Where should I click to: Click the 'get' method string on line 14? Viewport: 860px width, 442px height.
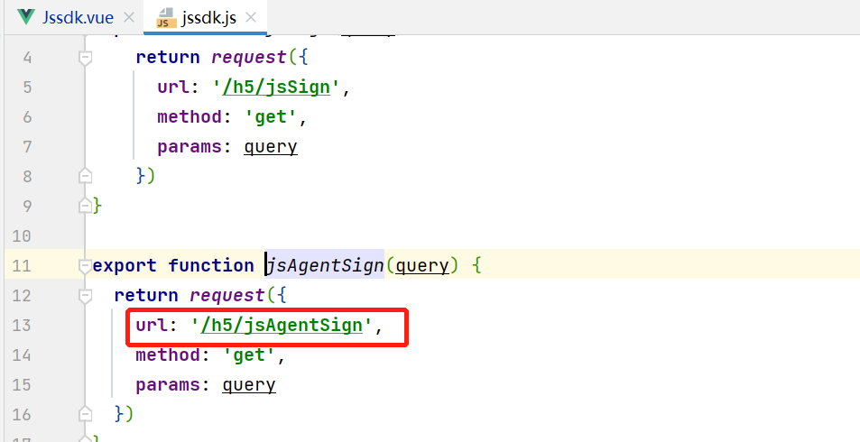point(249,355)
